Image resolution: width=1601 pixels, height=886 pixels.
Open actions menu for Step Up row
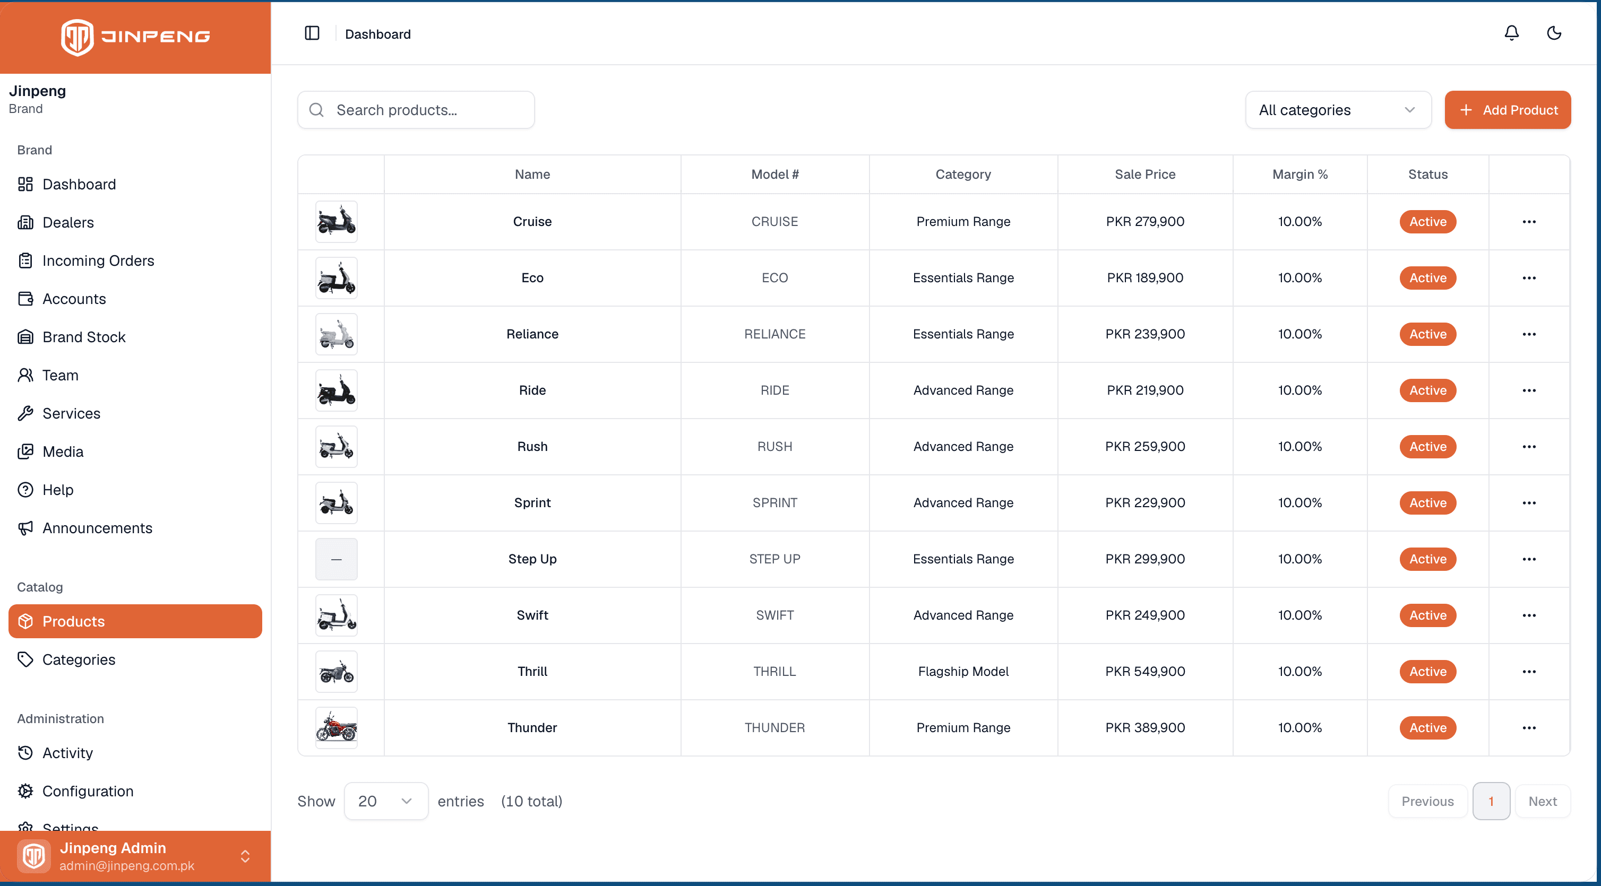pyautogui.click(x=1529, y=559)
